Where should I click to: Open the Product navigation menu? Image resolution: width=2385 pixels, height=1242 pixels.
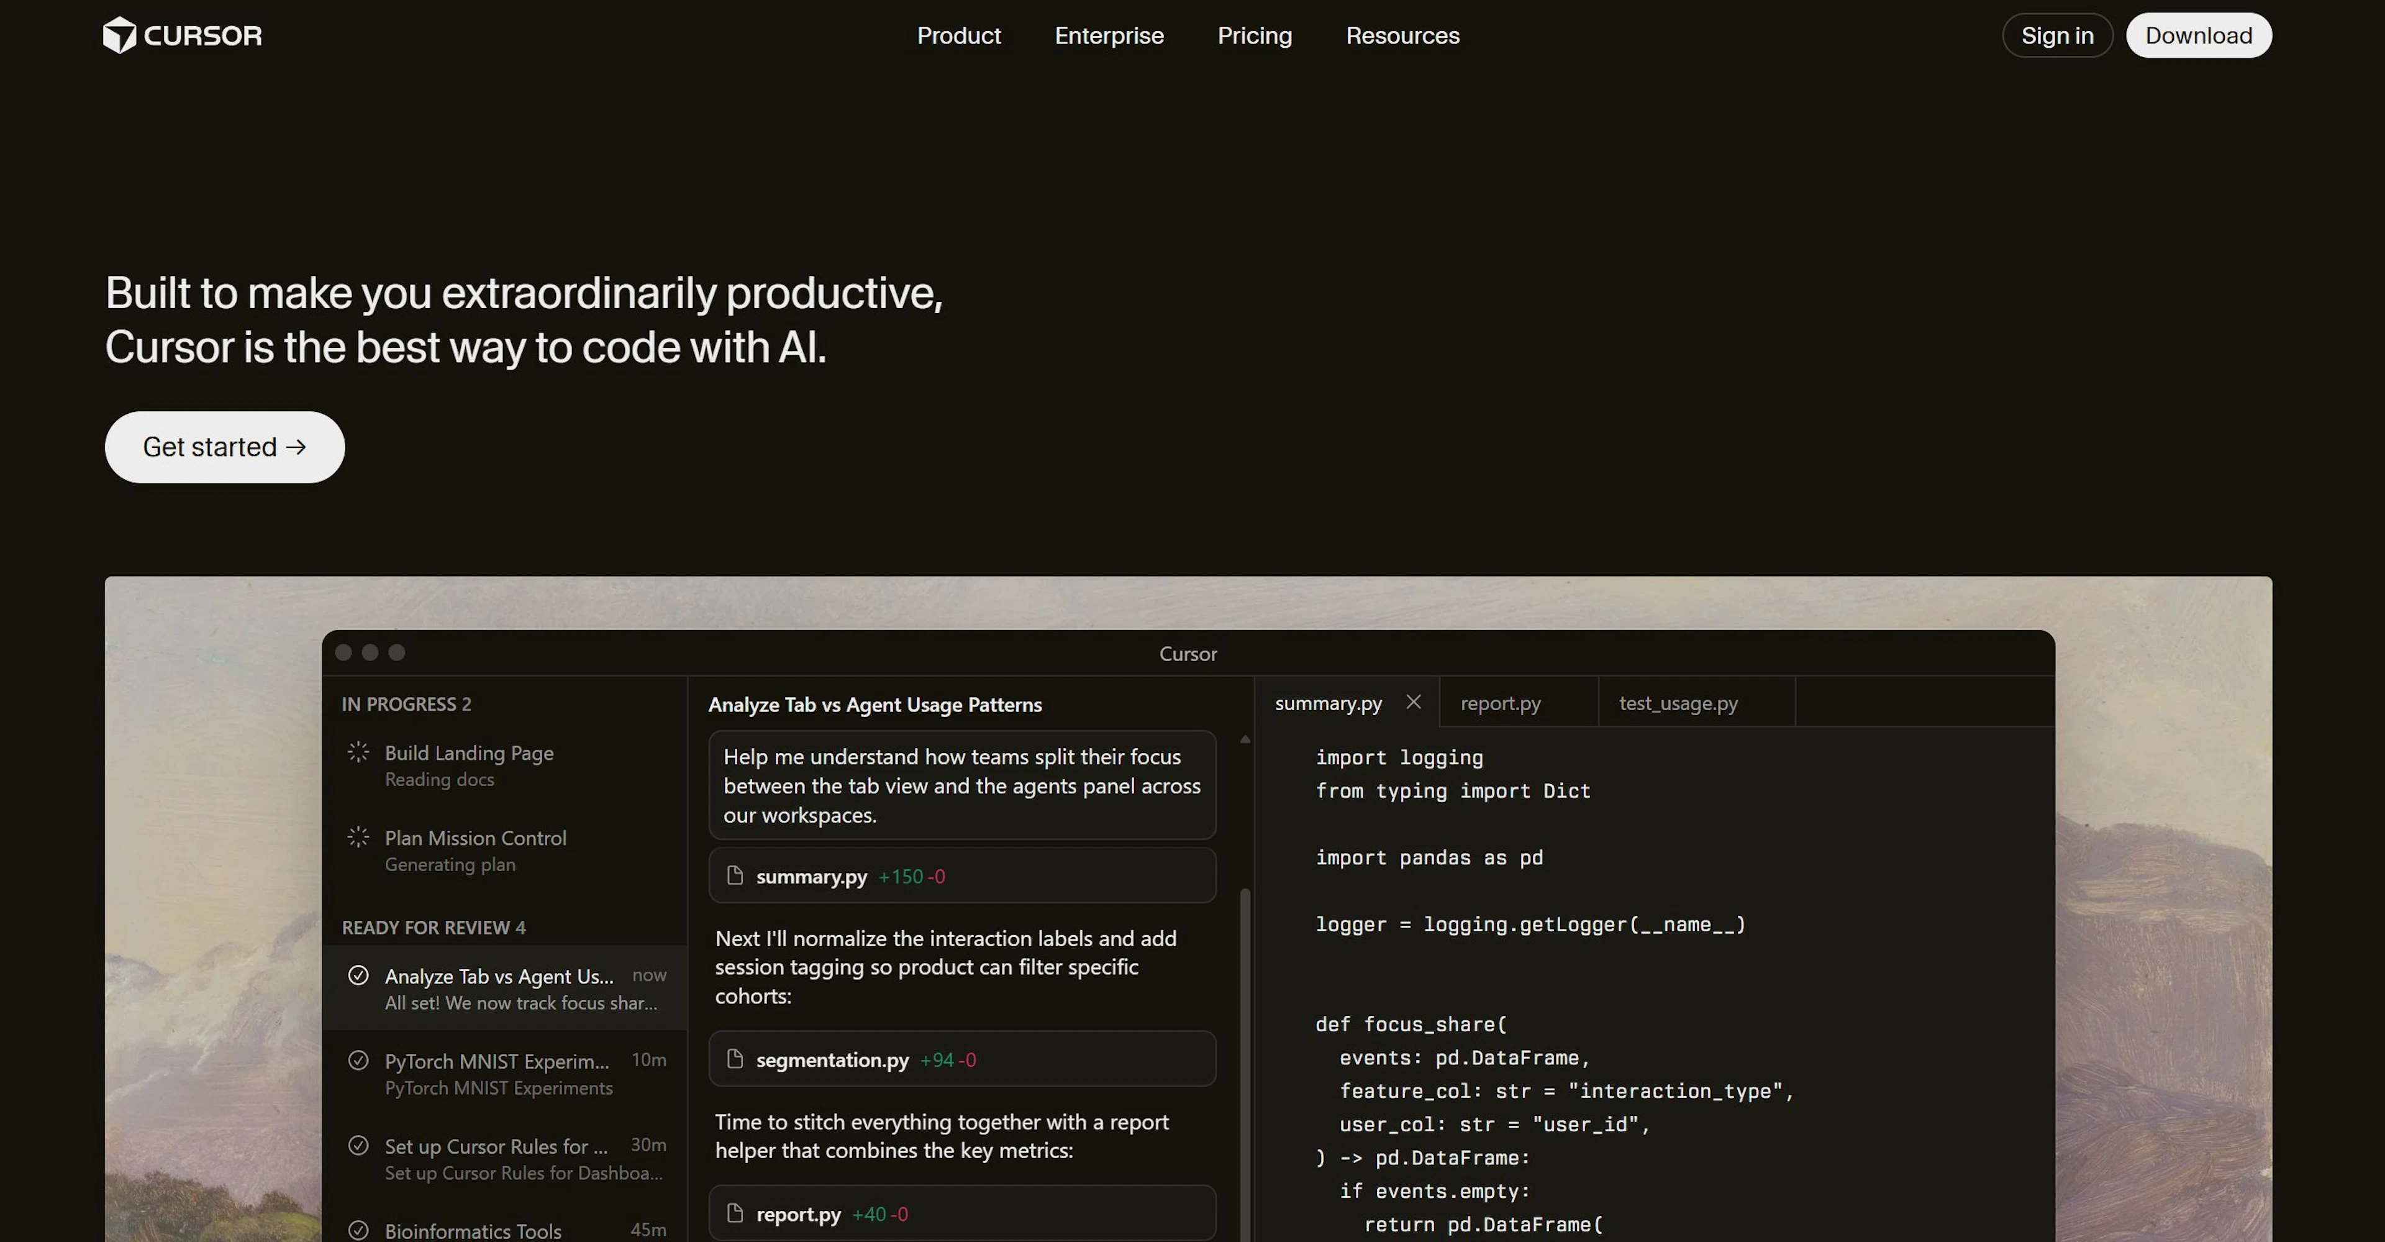pyautogui.click(x=958, y=35)
